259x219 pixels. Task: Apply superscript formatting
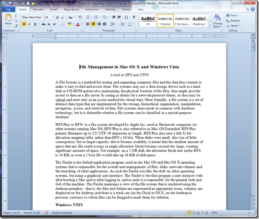click(x=54, y=24)
